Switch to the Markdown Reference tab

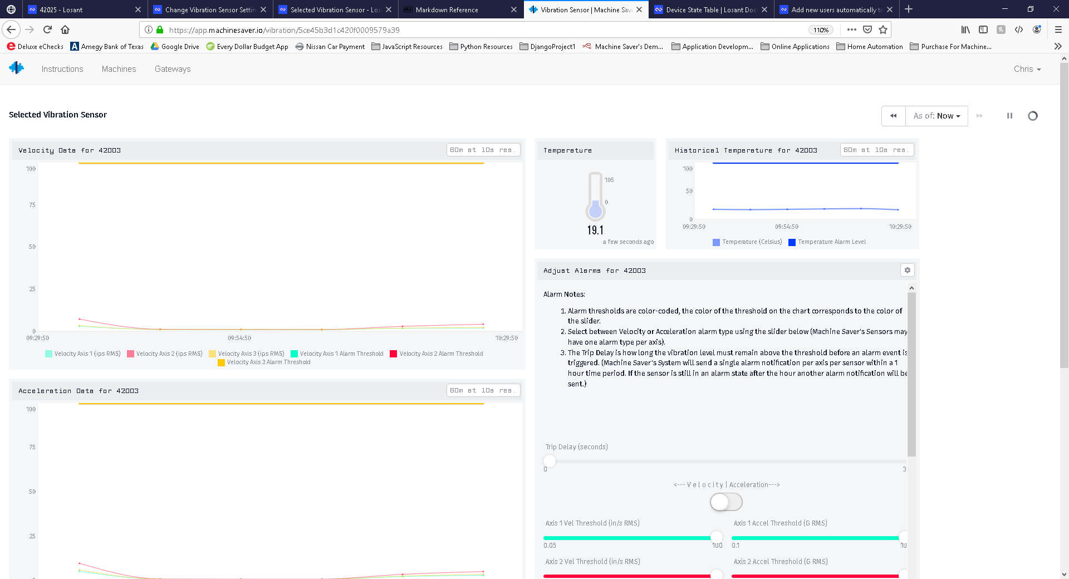tap(460, 9)
